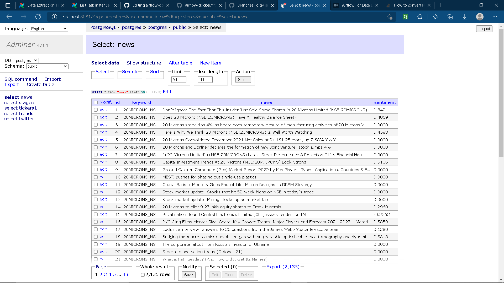Open the Schema dropdown

(47, 66)
